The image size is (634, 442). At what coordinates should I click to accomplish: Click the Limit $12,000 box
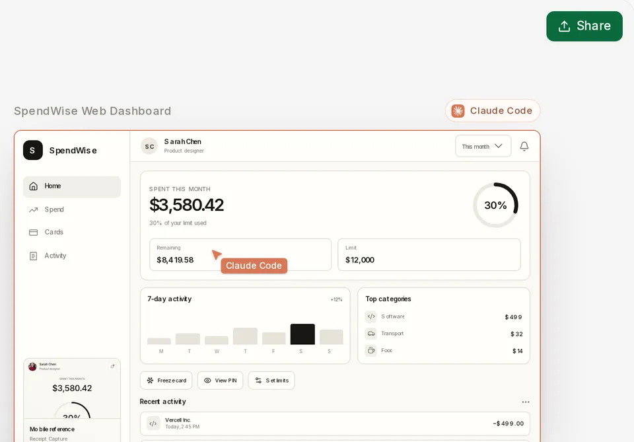pos(429,254)
